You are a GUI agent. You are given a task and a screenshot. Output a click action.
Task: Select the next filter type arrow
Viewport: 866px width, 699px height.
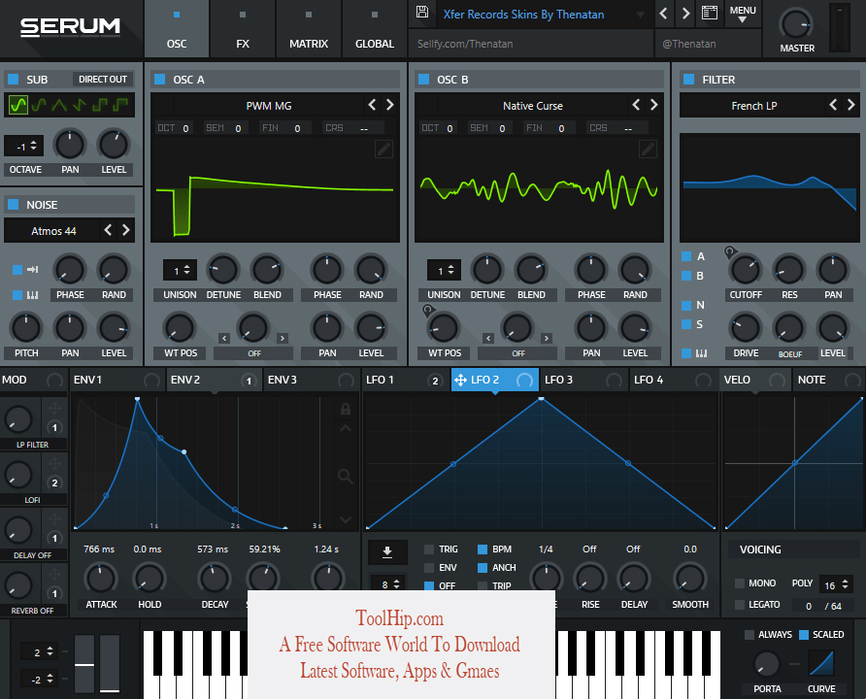click(851, 104)
